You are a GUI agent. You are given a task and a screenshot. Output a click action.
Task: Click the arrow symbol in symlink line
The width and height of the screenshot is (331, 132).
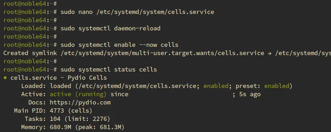click(270, 53)
